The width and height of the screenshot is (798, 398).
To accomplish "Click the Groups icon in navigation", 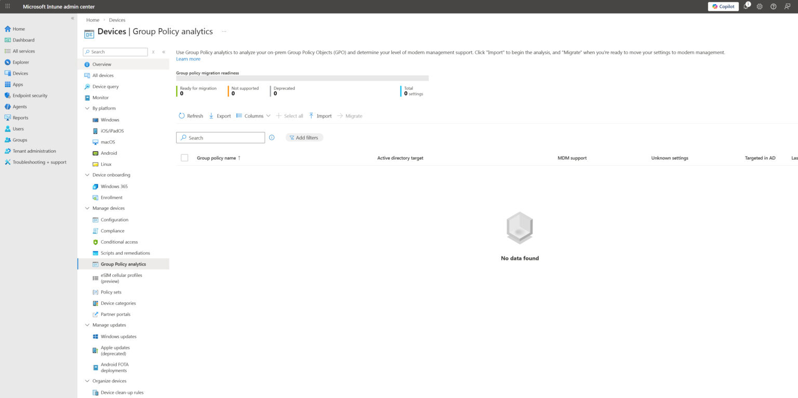I will pos(8,140).
